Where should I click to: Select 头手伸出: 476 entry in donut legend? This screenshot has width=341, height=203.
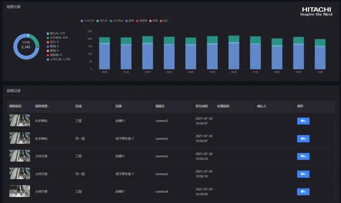coord(57,38)
